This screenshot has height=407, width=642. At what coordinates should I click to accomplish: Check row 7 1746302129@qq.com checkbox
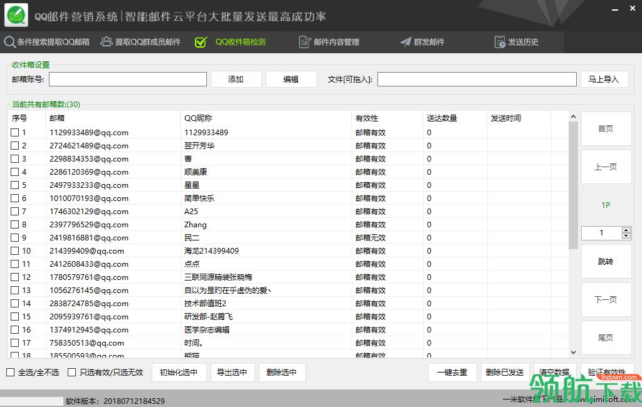click(15, 212)
